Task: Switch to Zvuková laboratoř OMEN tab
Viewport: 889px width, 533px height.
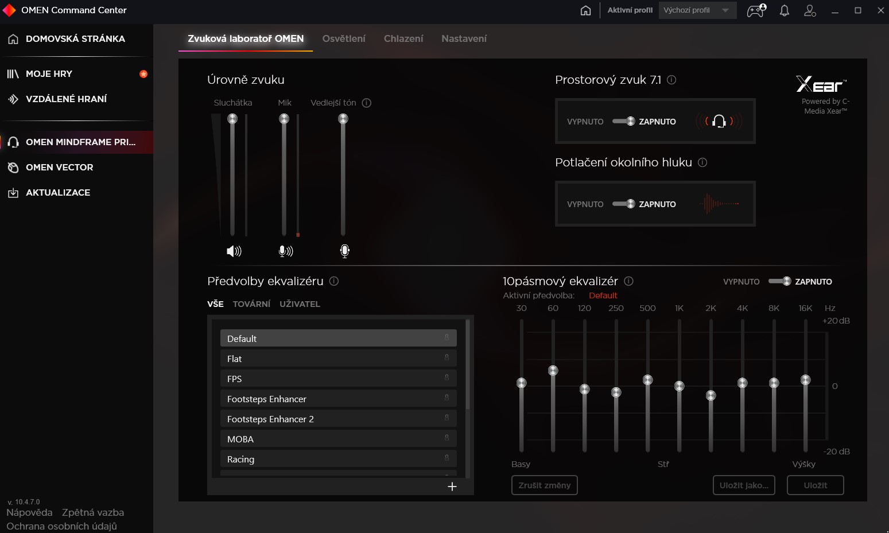Action: pos(246,38)
